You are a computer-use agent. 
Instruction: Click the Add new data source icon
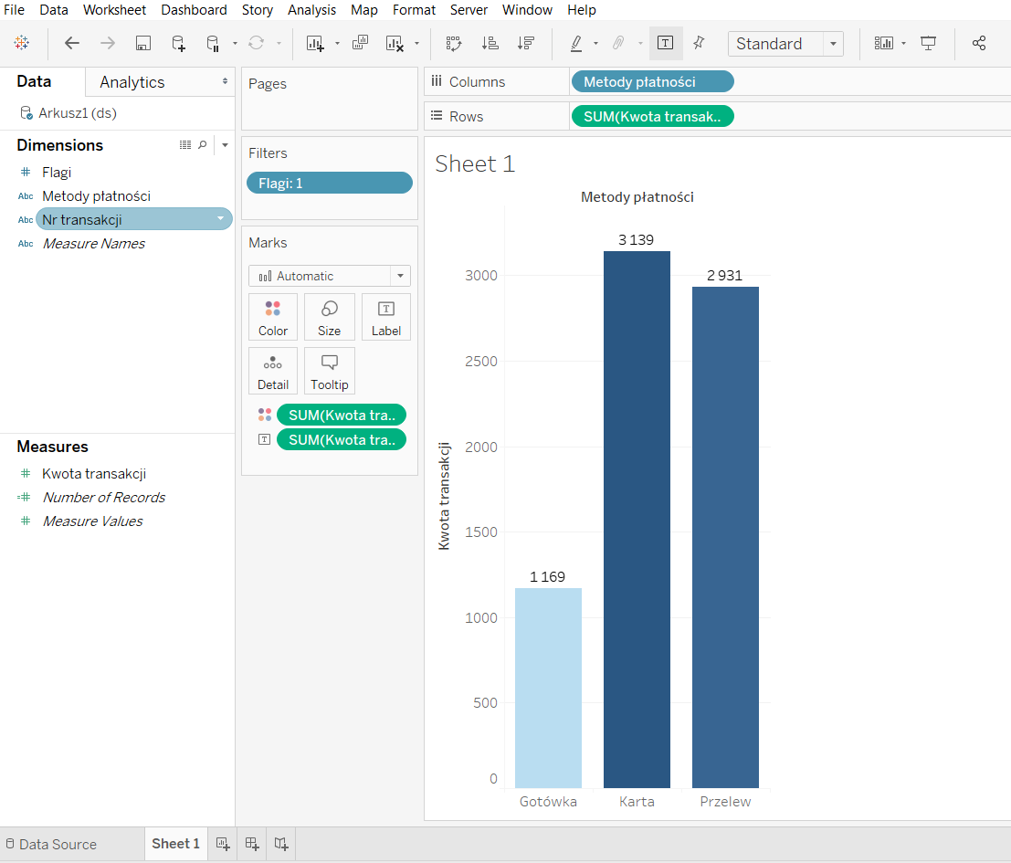pyautogui.click(x=178, y=43)
